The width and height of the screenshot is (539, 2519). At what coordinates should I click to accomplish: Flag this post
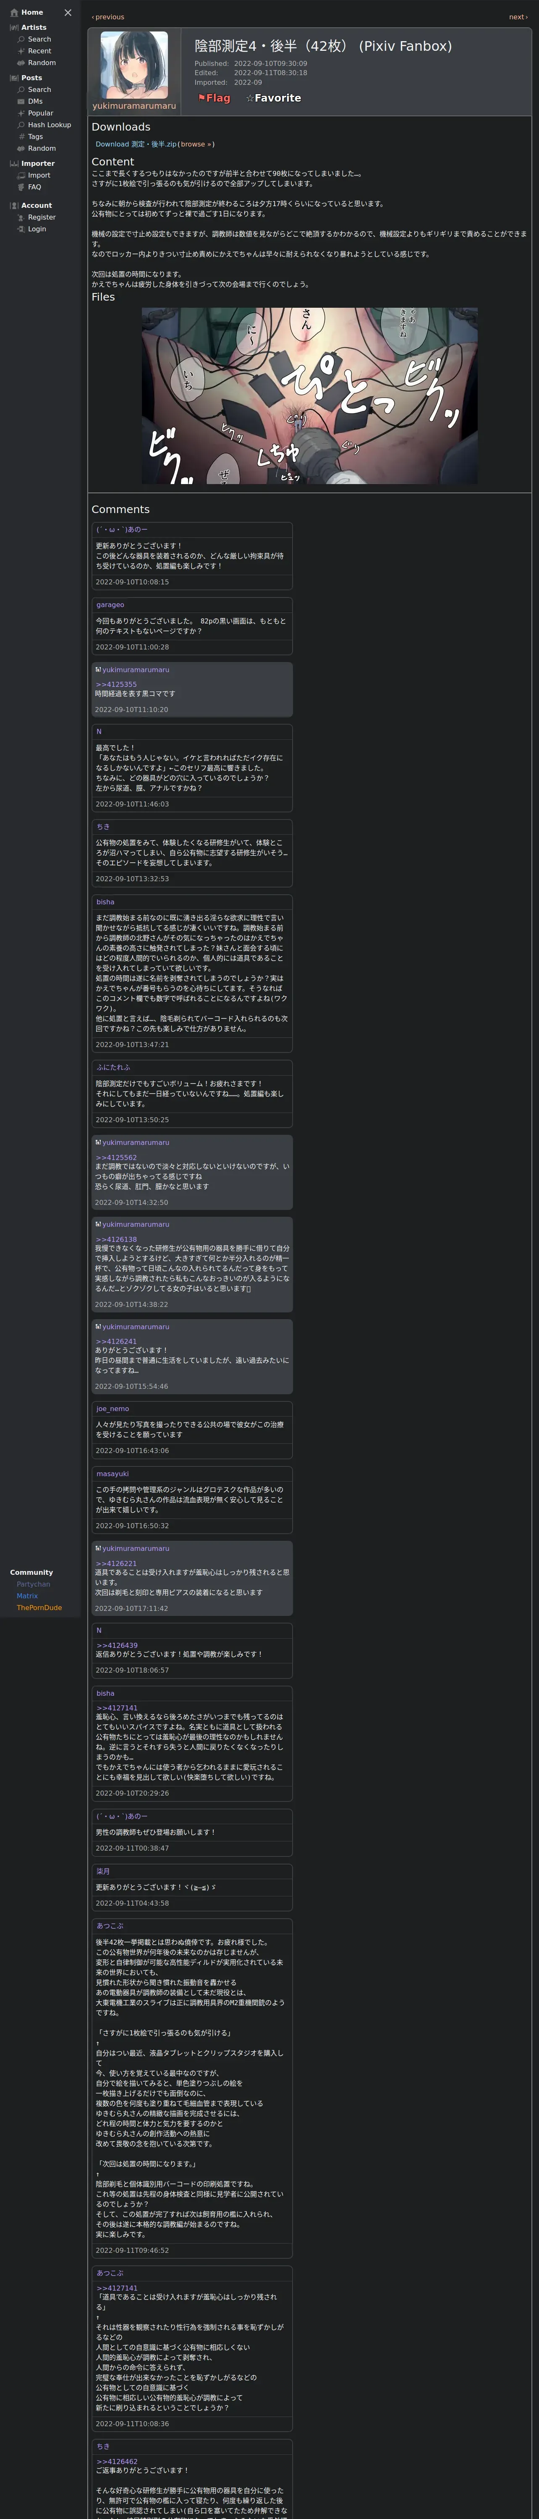214,98
